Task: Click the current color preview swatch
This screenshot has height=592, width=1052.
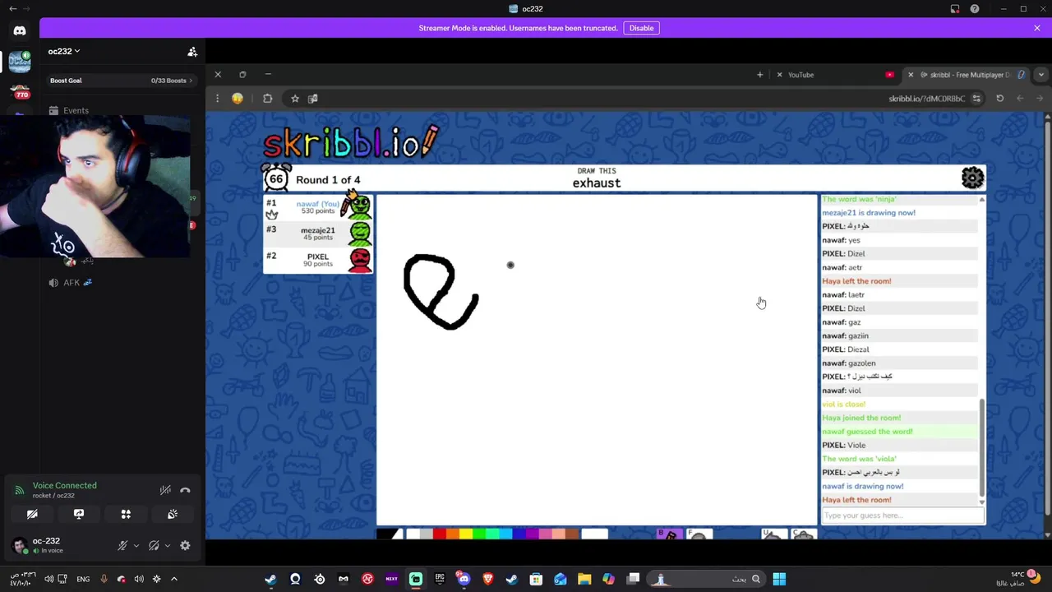Action: click(x=390, y=534)
